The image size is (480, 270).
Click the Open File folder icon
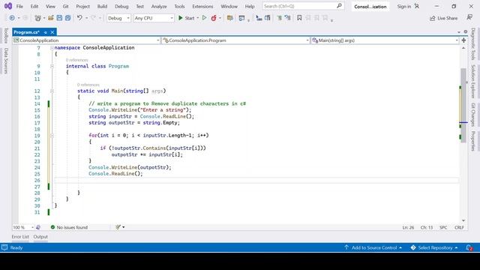point(51,18)
